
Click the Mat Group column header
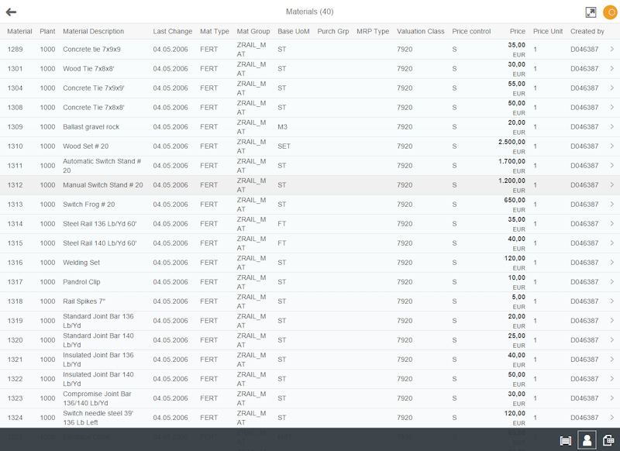point(253,32)
